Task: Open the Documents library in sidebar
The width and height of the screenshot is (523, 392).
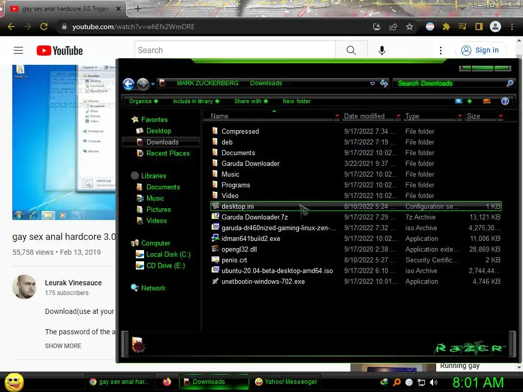Action: (x=163, y=187)
